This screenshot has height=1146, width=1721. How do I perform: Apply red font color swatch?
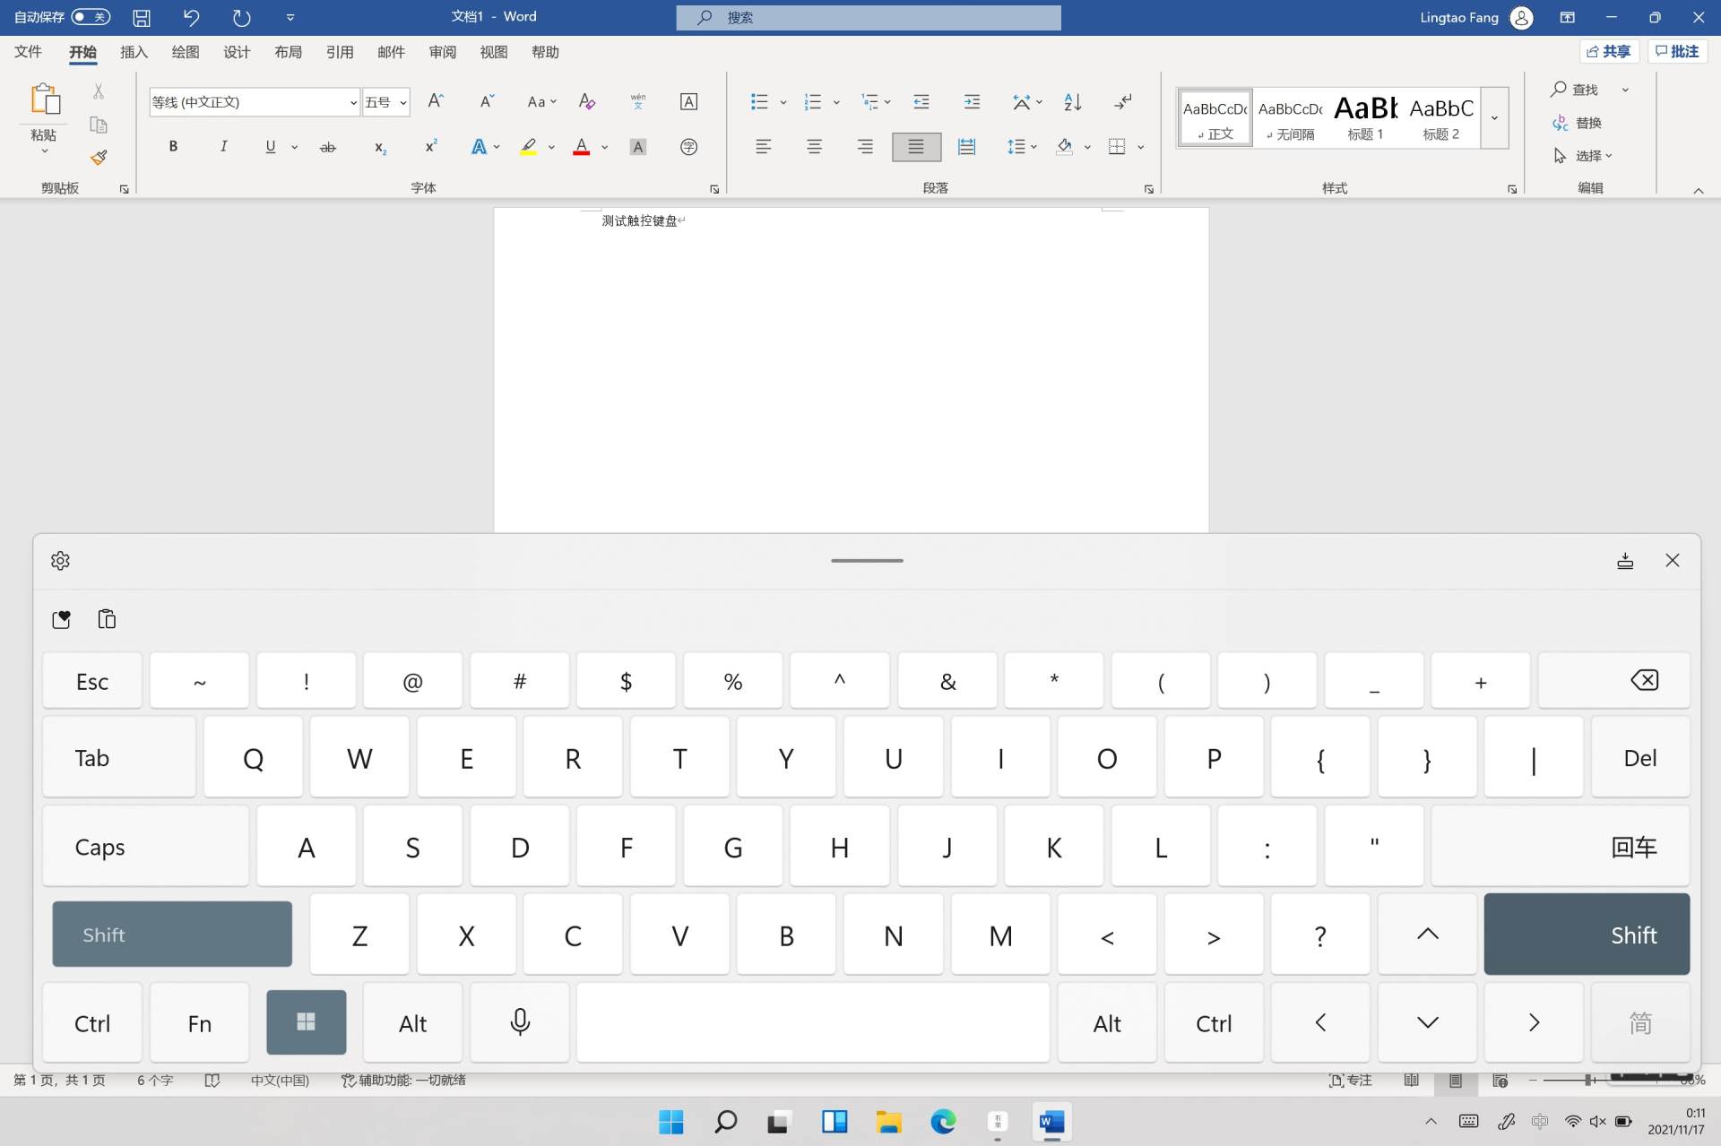[582, 147]
